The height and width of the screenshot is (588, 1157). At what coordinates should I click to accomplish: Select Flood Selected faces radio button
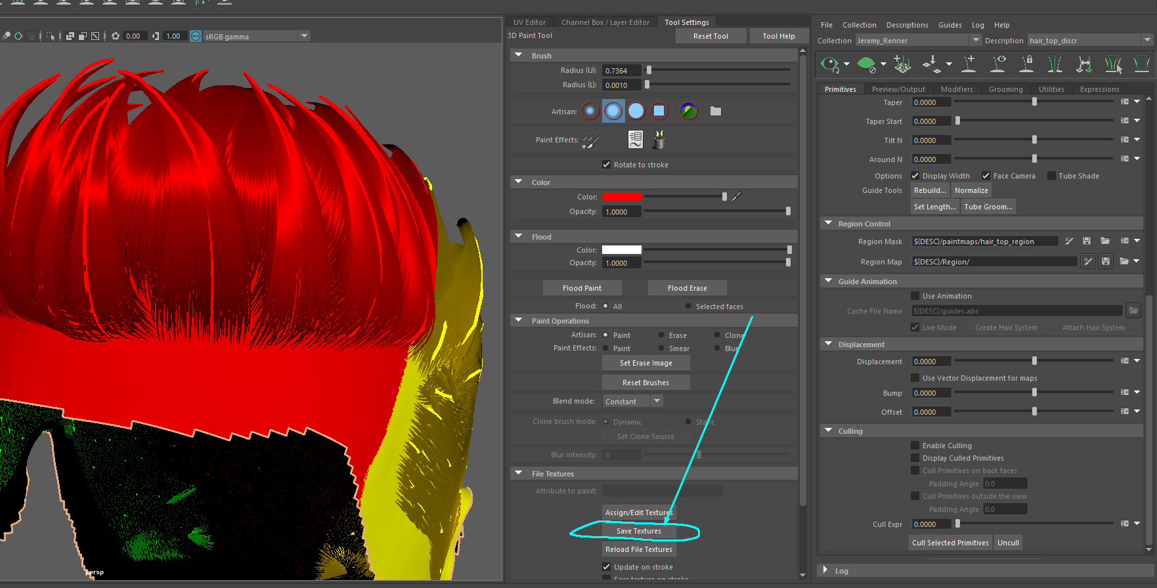[x=688, y=306]
